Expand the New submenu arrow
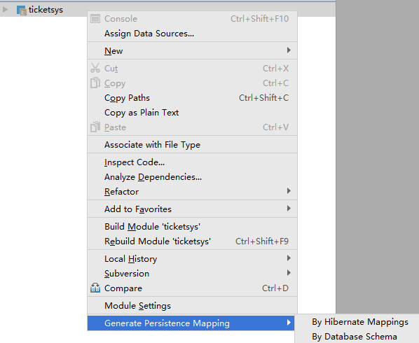The width and height of the screenshot is (419, 343). point(289,50)
